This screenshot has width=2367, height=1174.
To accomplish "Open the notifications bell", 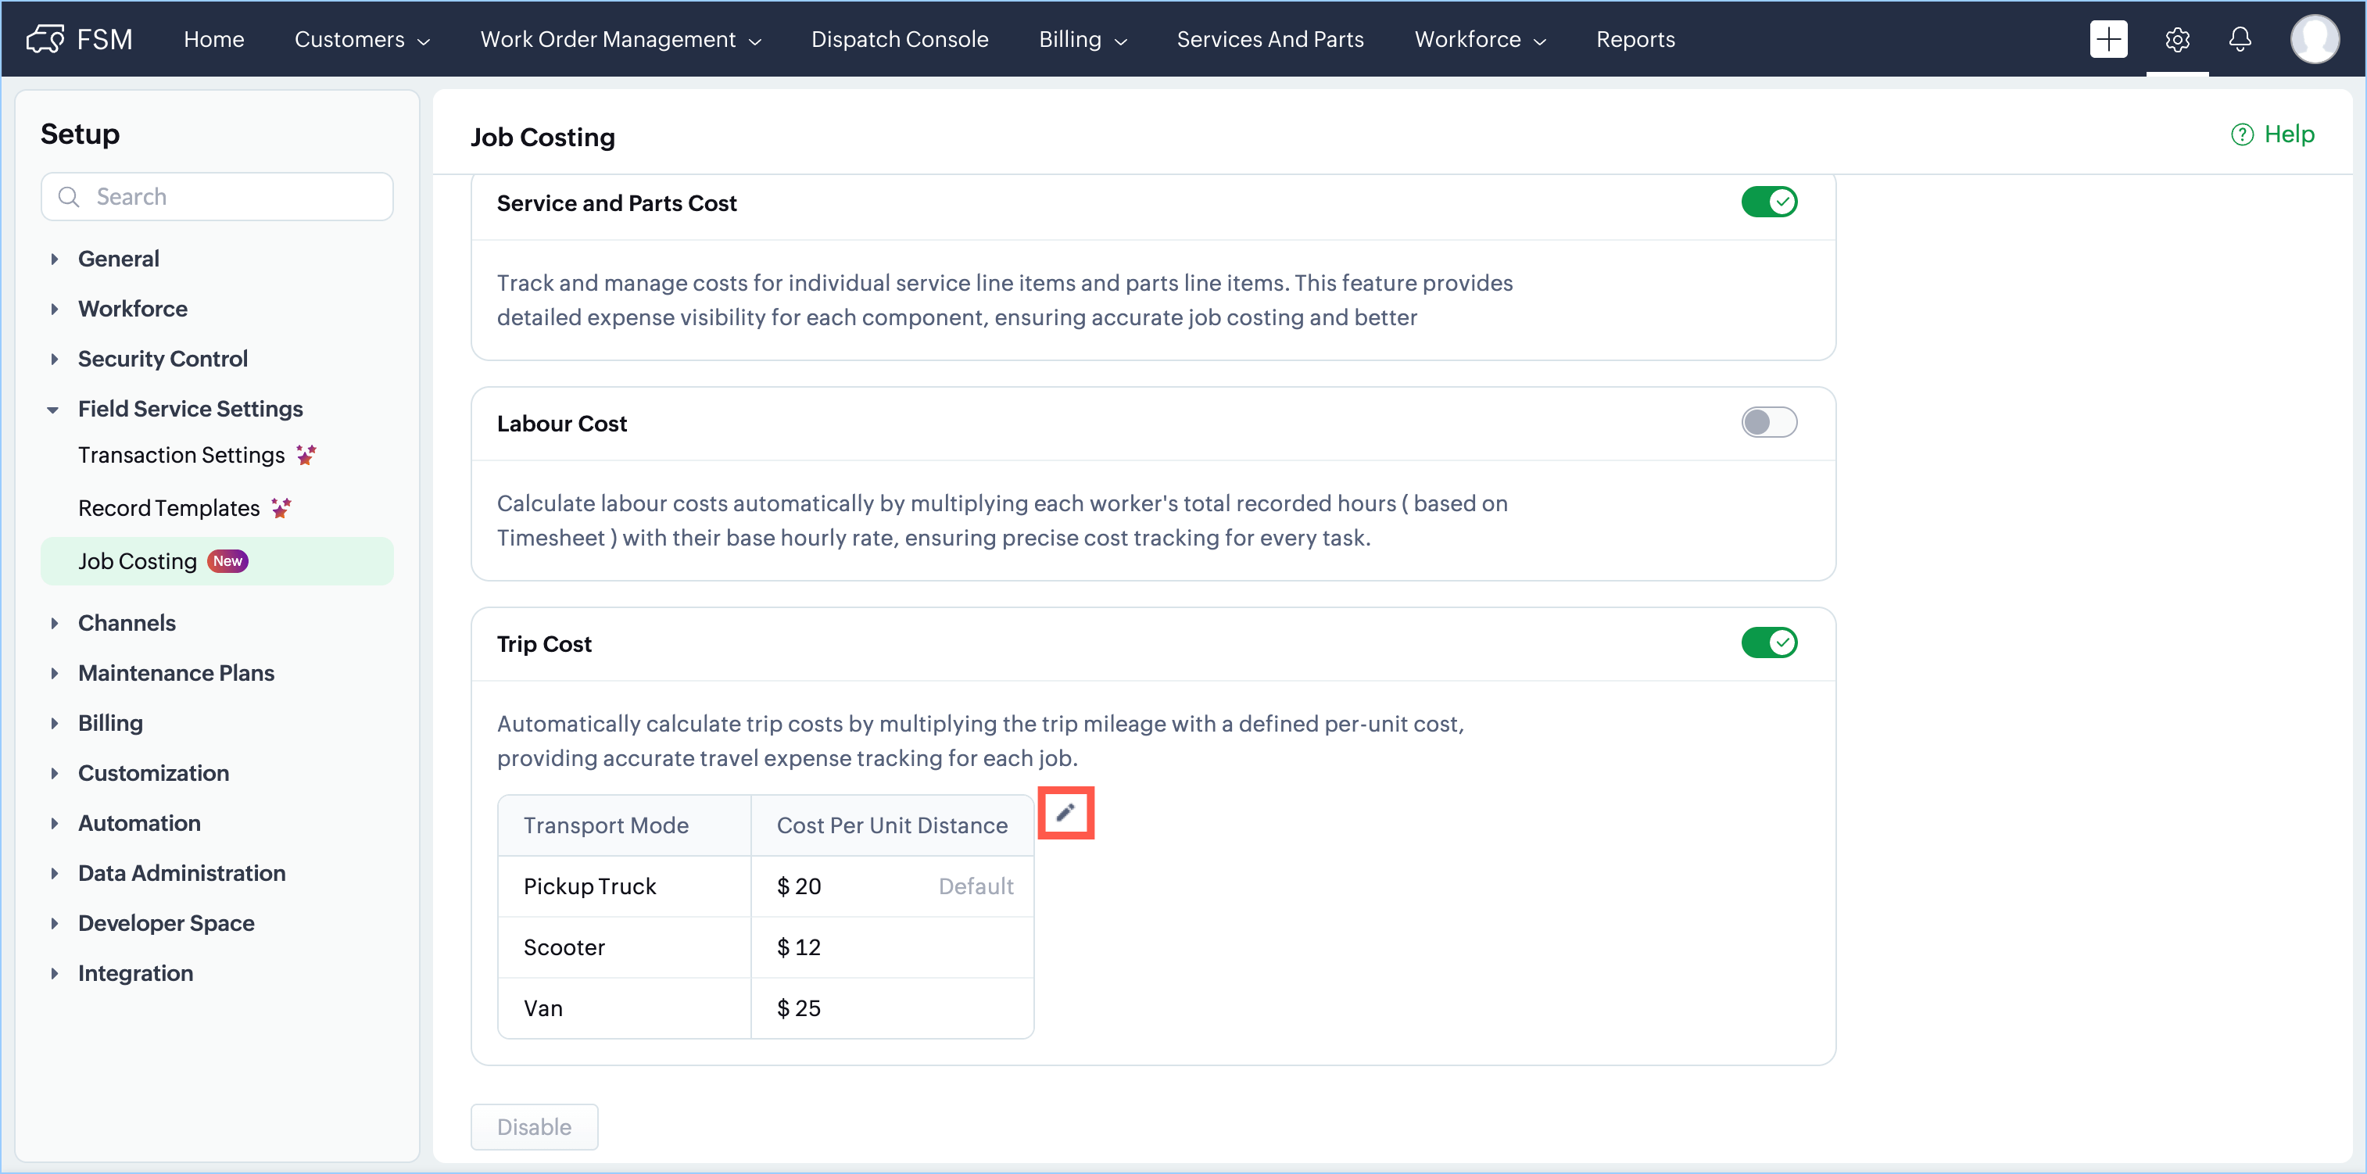I will pyautogui.click(x=2240, y=40).
